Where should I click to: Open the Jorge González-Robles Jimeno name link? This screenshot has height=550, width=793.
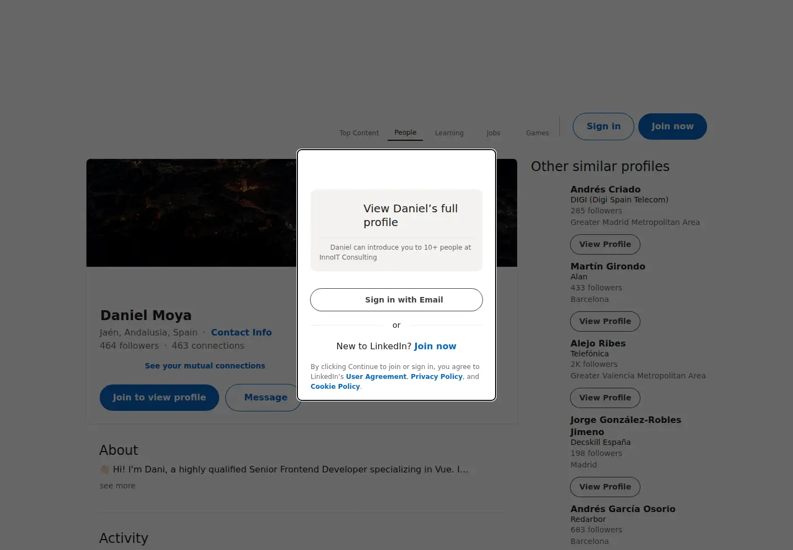(626, 426)
